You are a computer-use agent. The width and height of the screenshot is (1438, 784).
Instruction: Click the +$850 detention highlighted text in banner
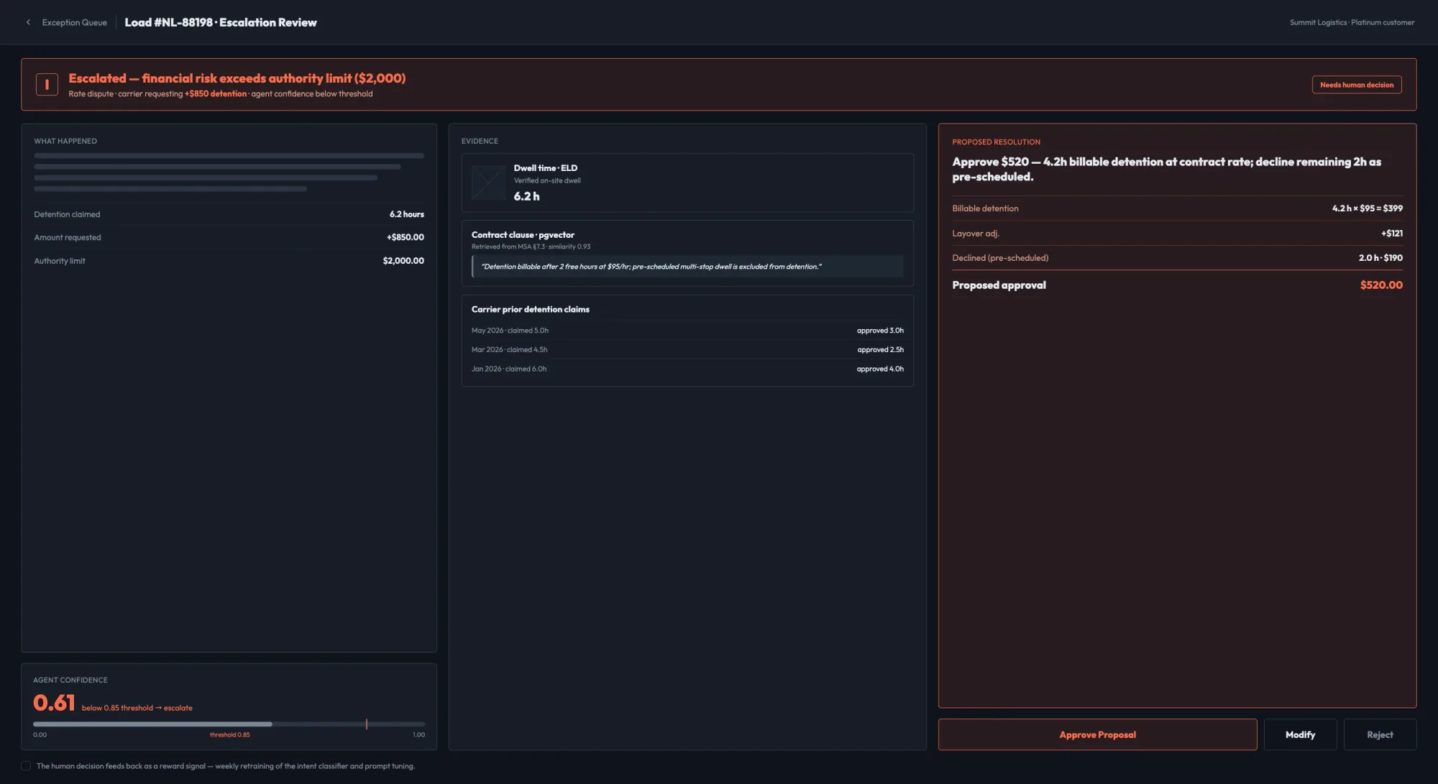(x=215, y=94)
